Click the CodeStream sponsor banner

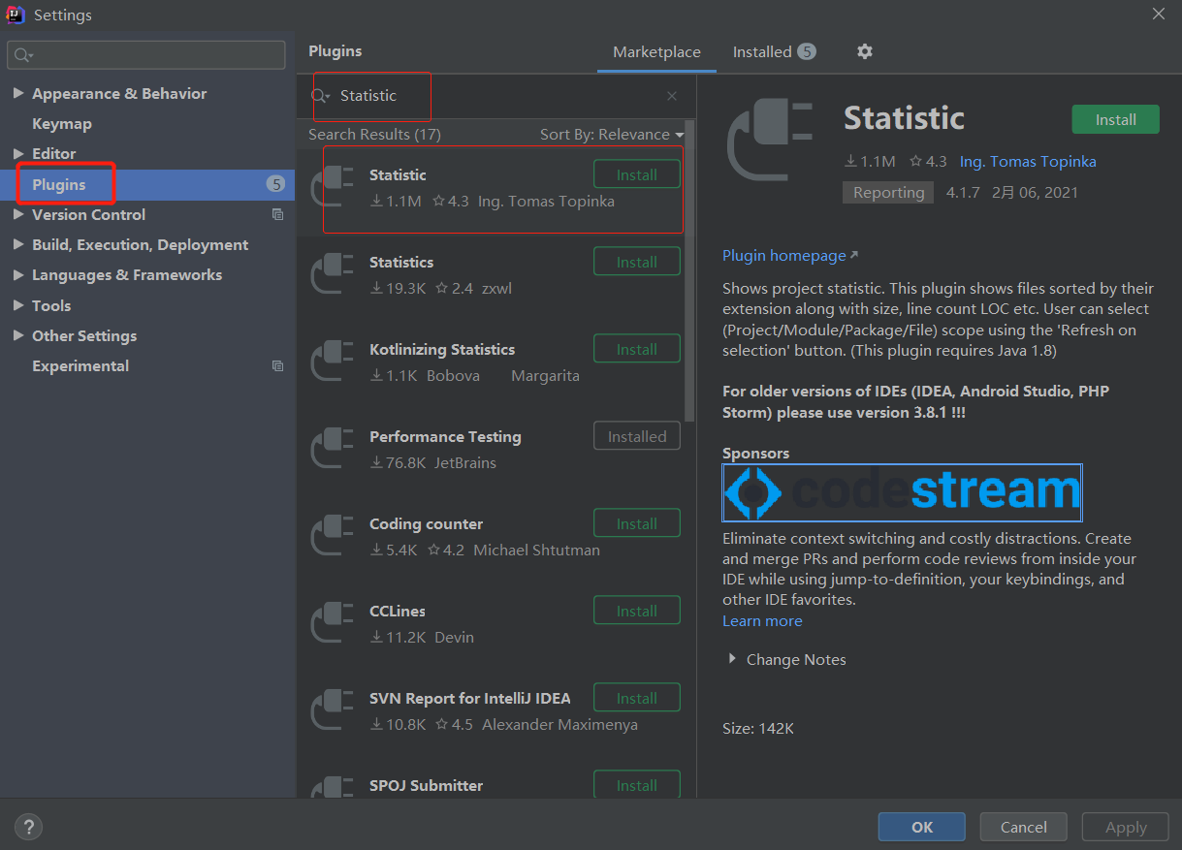[902, 492]
